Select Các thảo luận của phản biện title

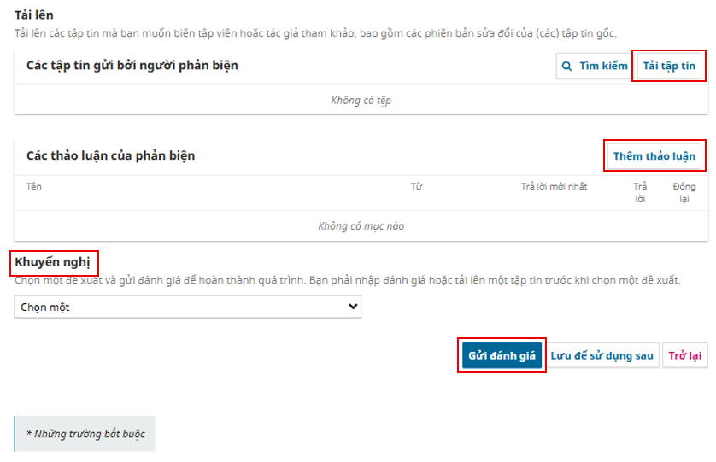pyautogui.click(x=111, y=156)
